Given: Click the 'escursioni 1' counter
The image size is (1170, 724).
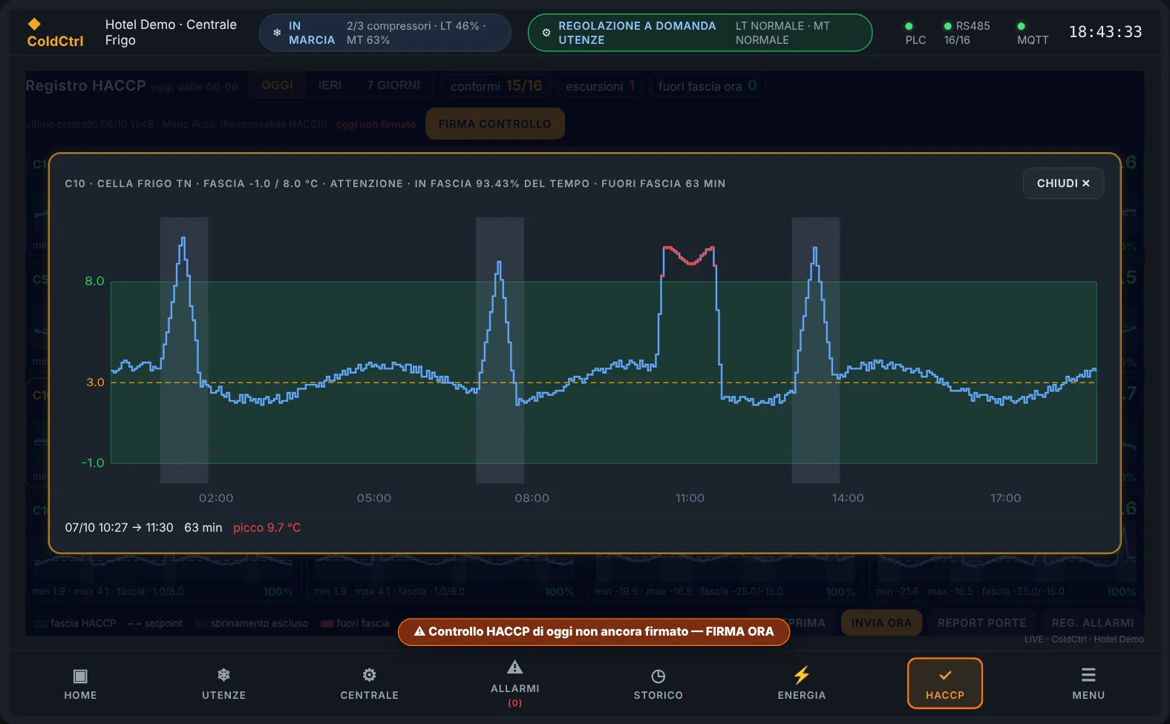Looking at the screenshot, I should click(x=601, y=86).
